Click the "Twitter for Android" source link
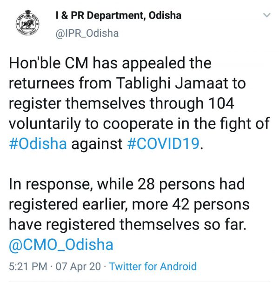279x283 pixels. 153,267
